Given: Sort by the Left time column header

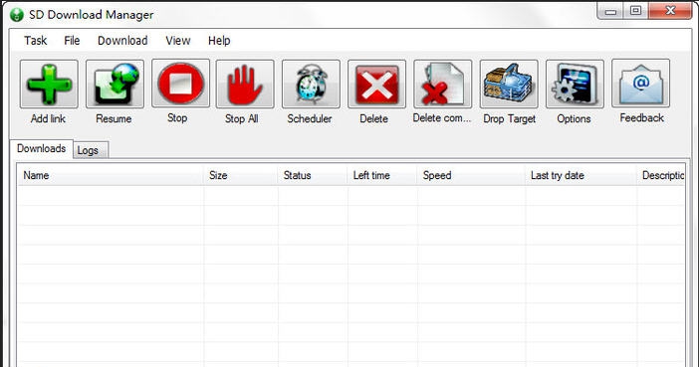Looking at the screenshot, I should tap(382, 175).
